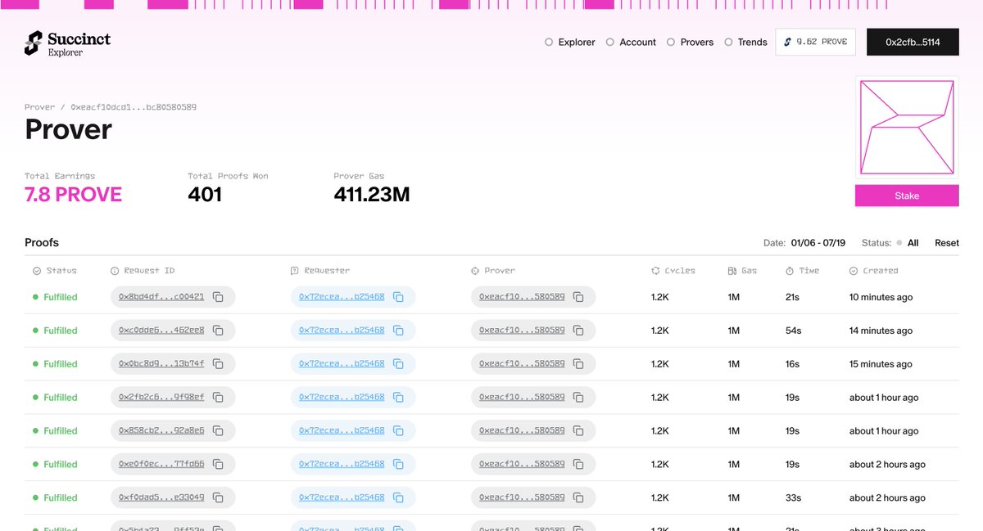
Task: Copy request ID 0x858cb2...92a8e6
Action: click(219, 430)
